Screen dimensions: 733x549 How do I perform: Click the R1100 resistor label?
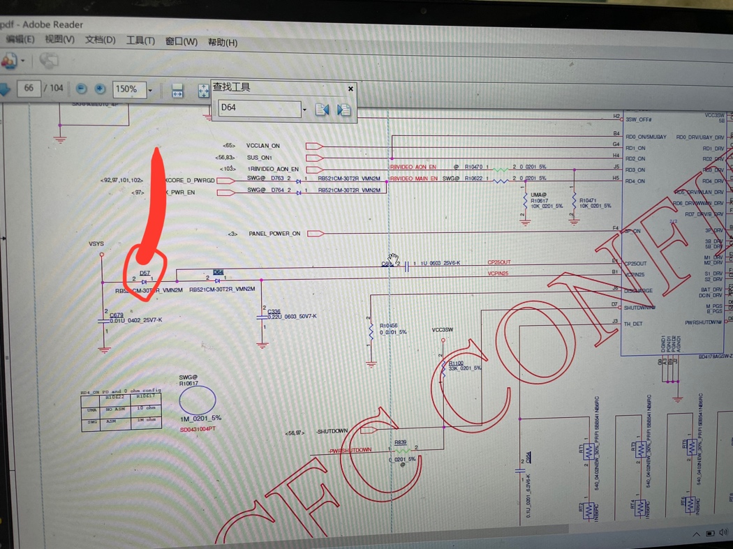[x=456, y=363]
